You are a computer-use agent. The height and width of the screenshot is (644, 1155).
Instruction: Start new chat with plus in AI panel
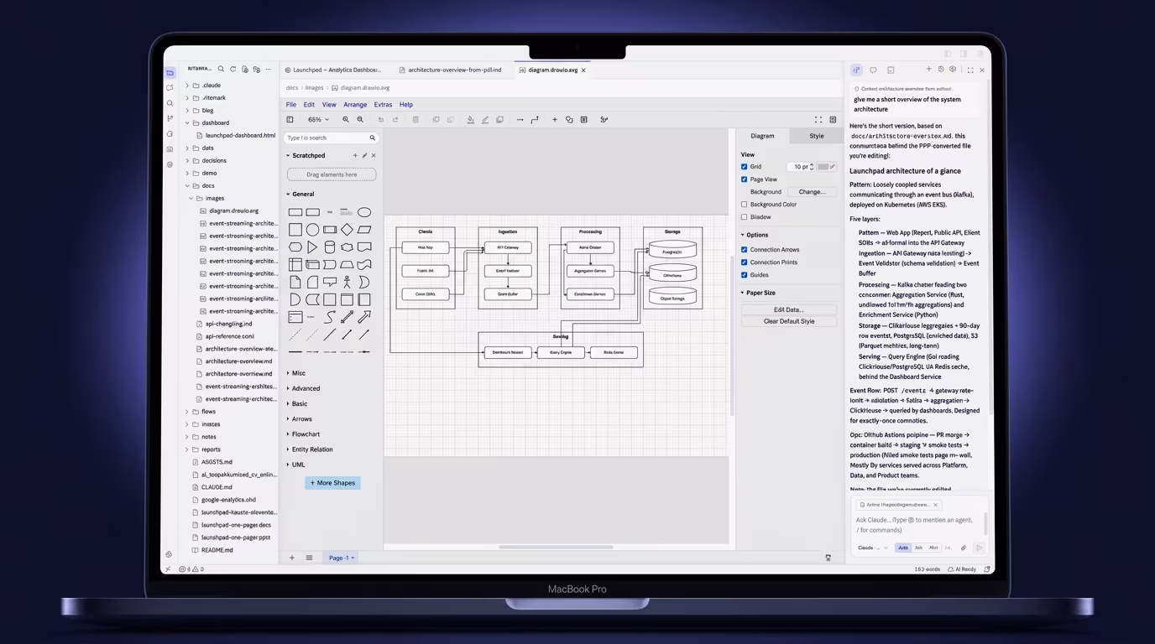tap(928, 70)
